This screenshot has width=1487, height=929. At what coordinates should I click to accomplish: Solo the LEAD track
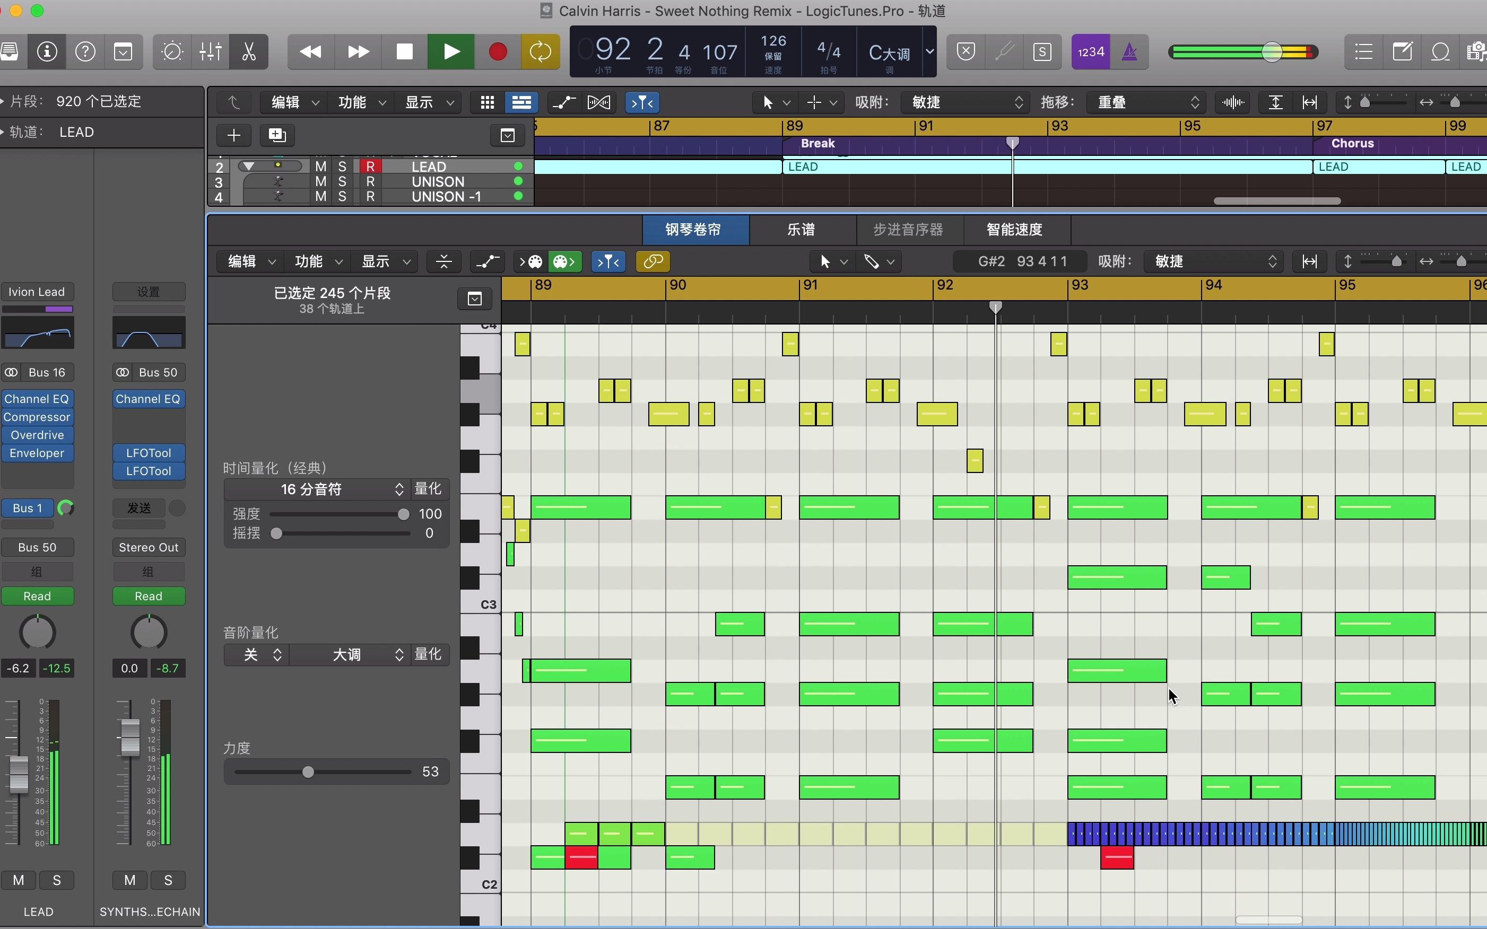tap(342, 166)
